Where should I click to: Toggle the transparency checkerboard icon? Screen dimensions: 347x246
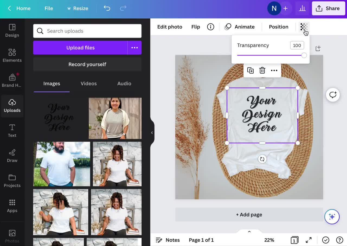click(x=304, y=27)
